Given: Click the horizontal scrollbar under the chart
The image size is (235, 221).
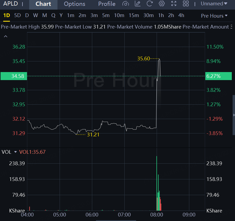Looking at the screenshot, I should tap(116, 220).
